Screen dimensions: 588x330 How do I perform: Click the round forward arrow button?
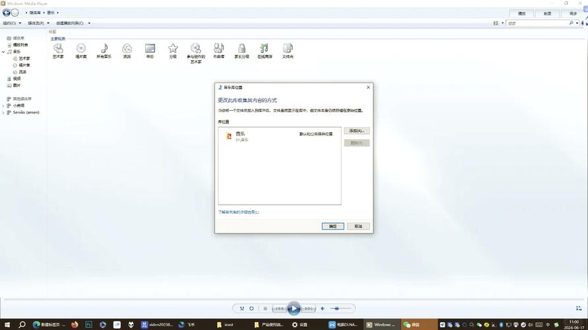[x=15, y=13]
